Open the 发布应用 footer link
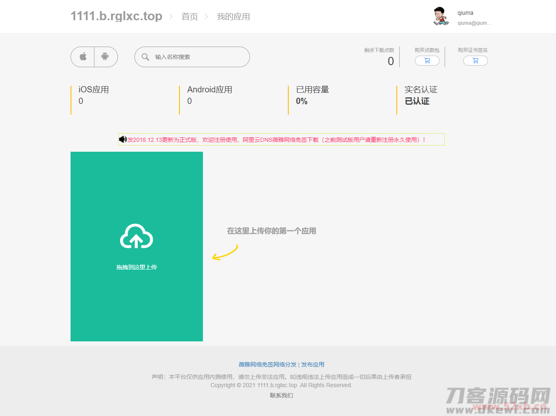The width and height of the screenshot is (556, 416). click(x=313, y=364)
